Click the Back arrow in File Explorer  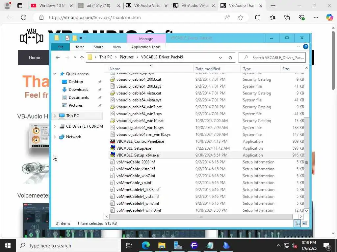coord(57,57)
